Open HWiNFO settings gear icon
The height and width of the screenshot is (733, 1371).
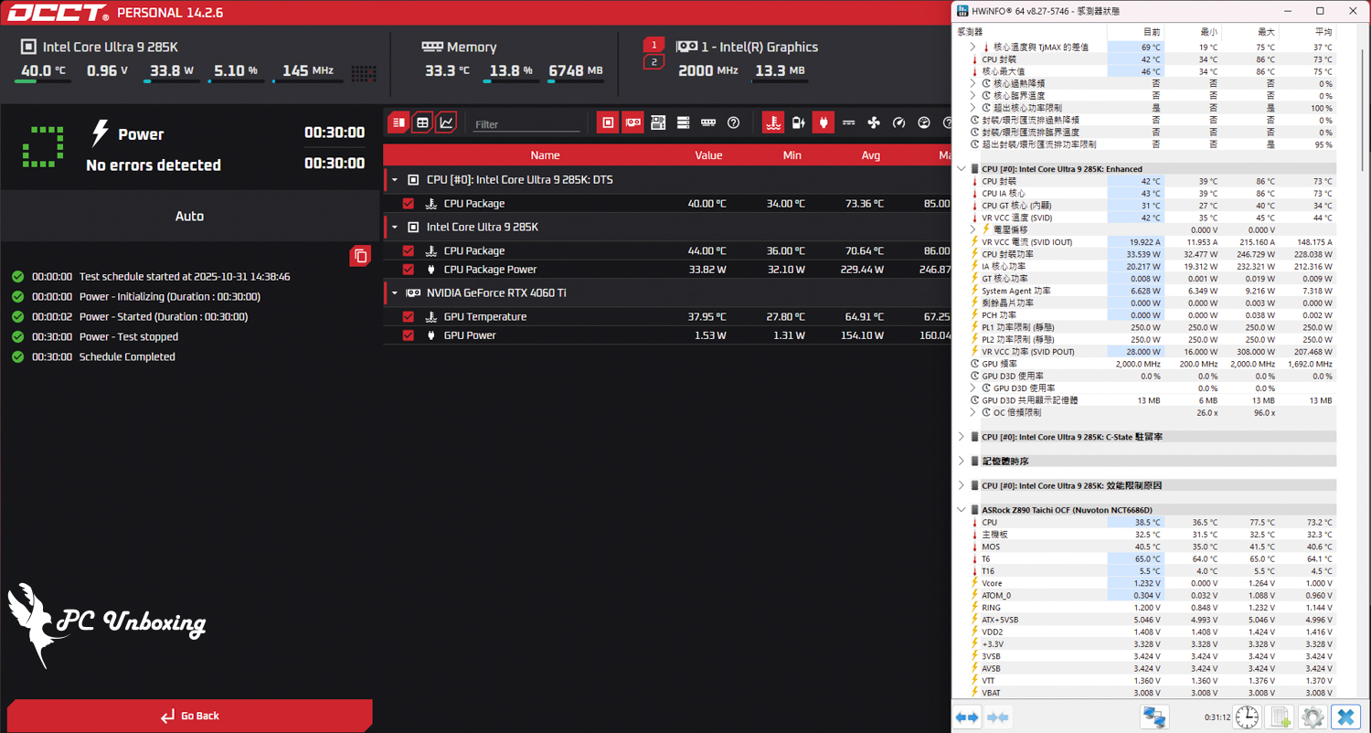(1313, 717)
